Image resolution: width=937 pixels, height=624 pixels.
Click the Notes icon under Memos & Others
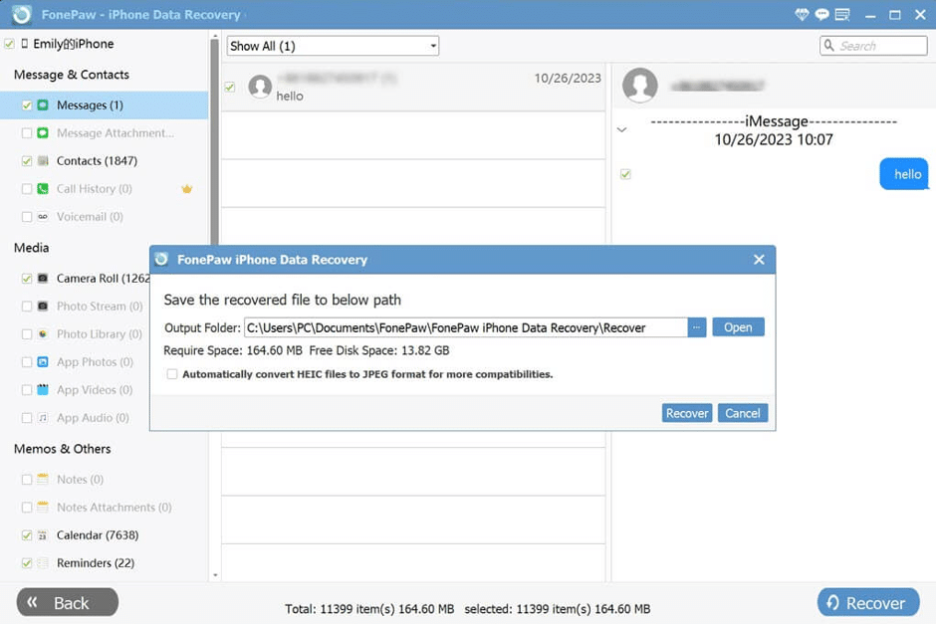[x=41, y=479]
